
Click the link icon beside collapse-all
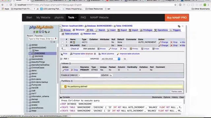click(54, 42)
